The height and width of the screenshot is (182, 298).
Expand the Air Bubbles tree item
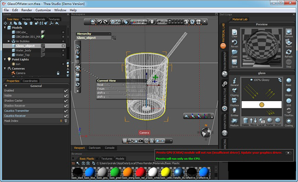pos(8,41)
